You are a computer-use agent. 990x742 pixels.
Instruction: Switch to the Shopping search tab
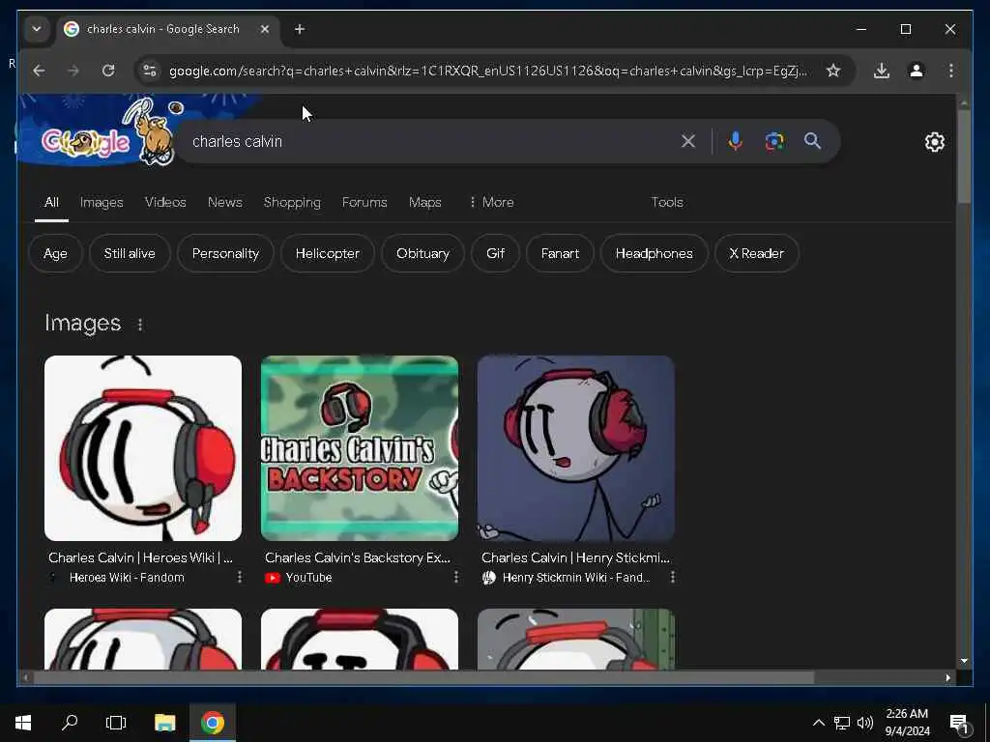(x=292, y=202)
